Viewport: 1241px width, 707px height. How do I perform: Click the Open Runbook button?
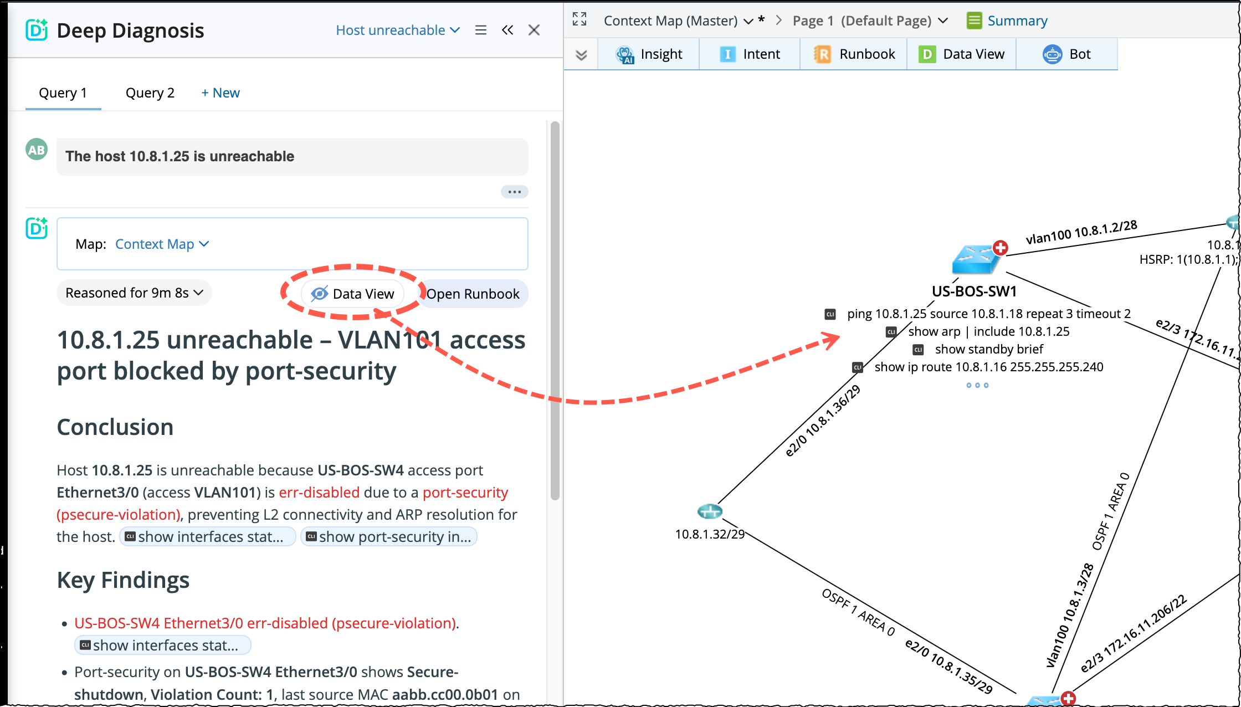pyautogui.click(x=473, y=294)
